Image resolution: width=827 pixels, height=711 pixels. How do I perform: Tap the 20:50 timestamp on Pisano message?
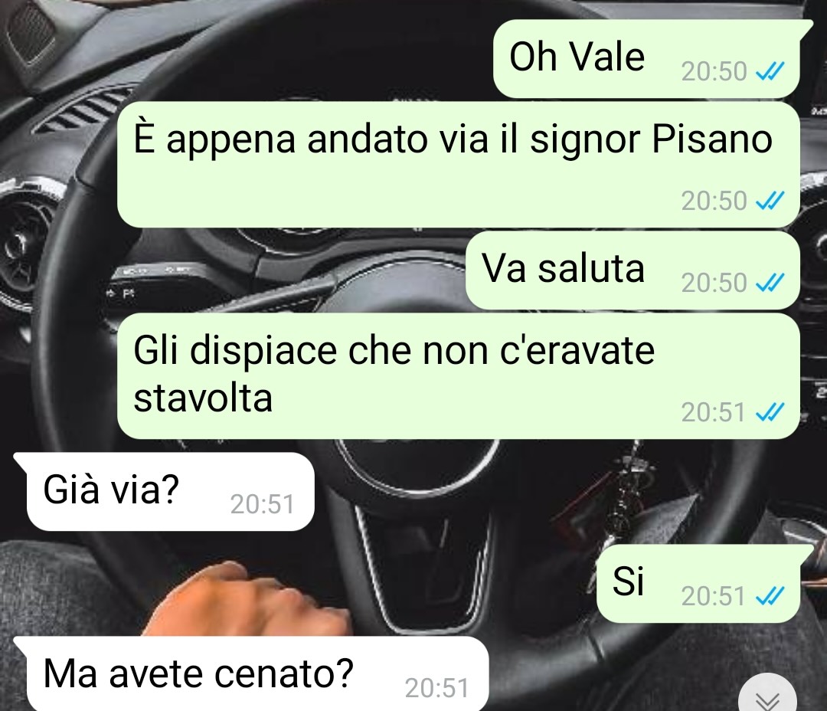(714, 201)
